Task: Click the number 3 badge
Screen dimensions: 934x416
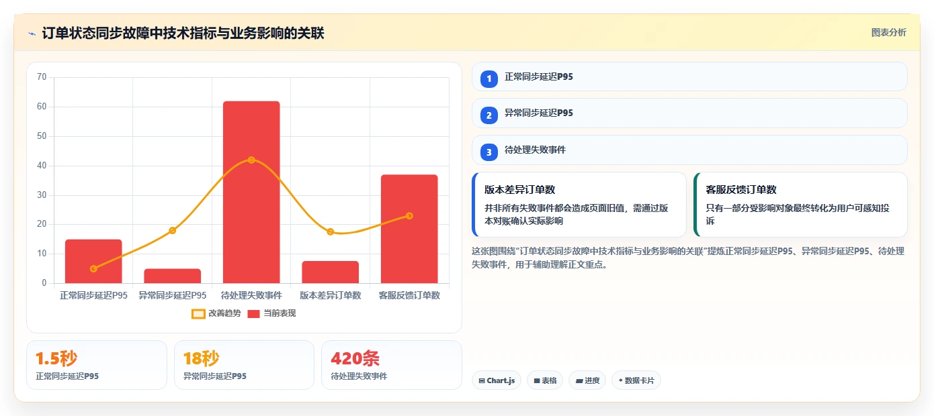Action: 489,152
